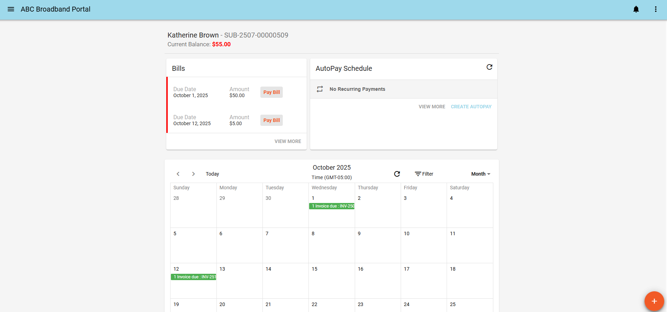Click View More in AutoPay Schedule

432,107
